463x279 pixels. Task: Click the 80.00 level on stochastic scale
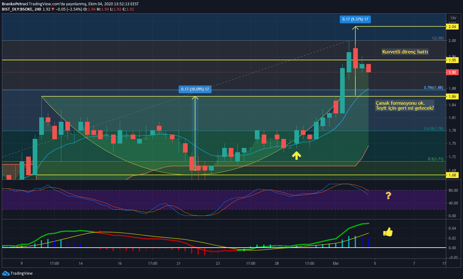tap(453, 190)
